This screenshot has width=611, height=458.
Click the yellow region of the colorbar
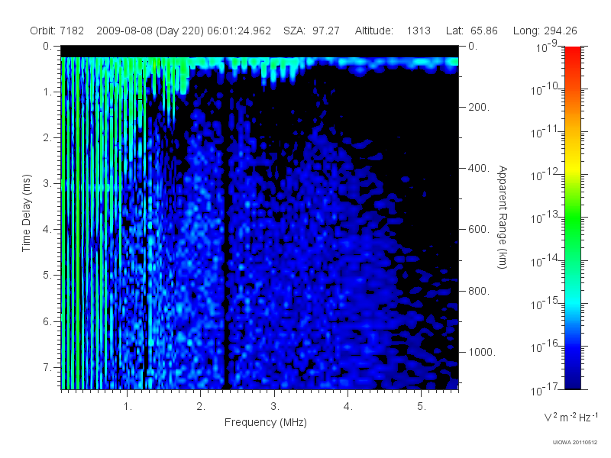(x=572, y=167)
